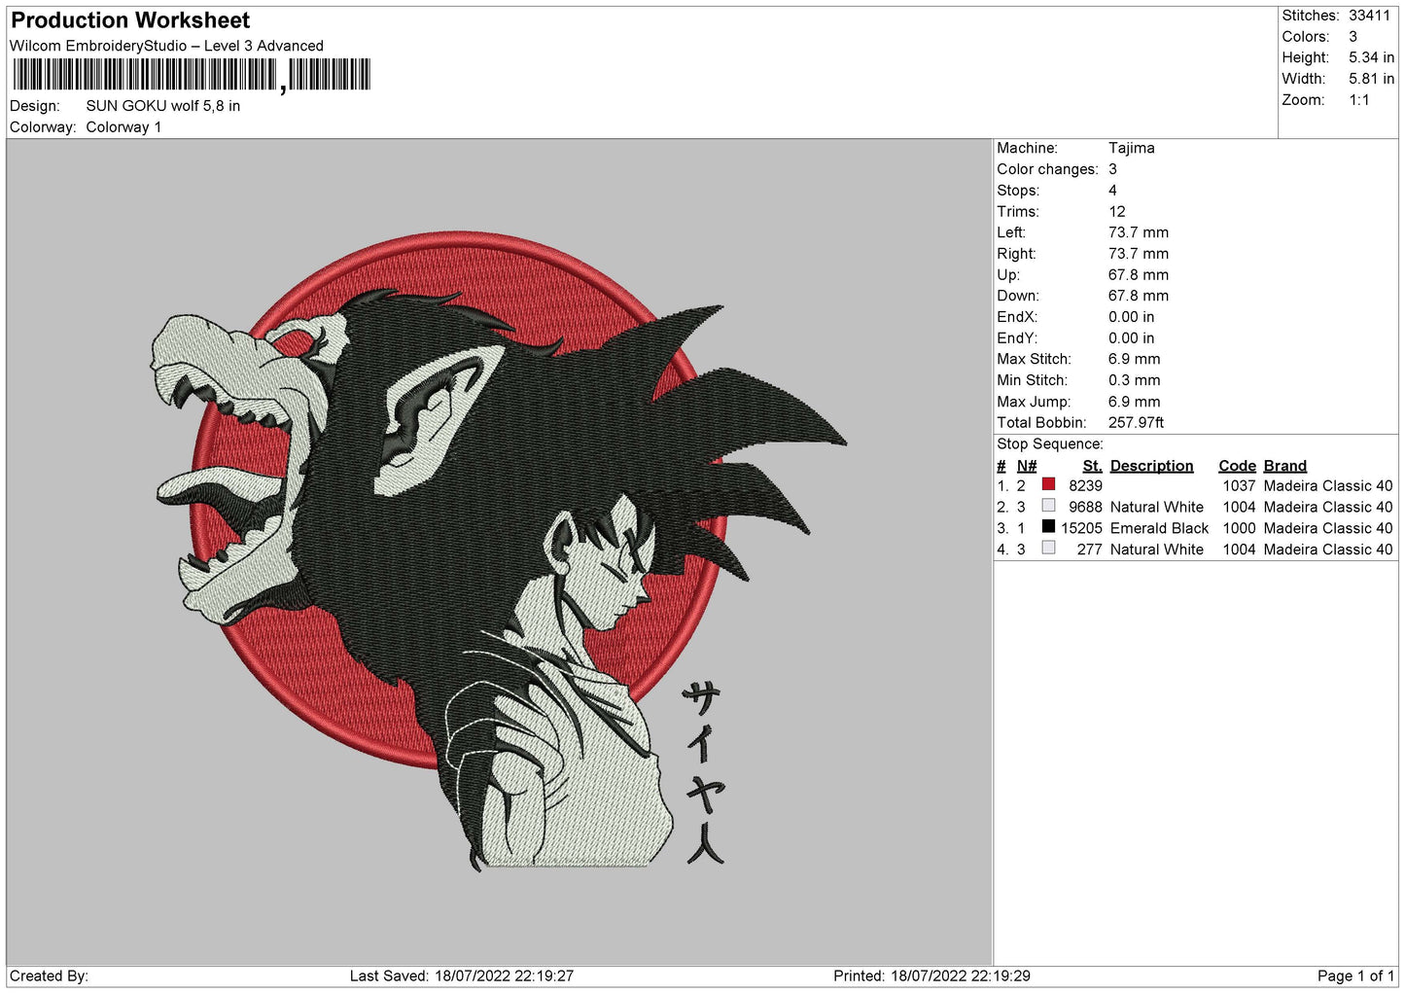1405x993 pixels.
Task: Click the Natural White swatch in row 2
Action: [x=1048, y=506]
